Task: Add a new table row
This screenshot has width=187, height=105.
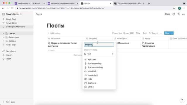Action: point(51,51)
